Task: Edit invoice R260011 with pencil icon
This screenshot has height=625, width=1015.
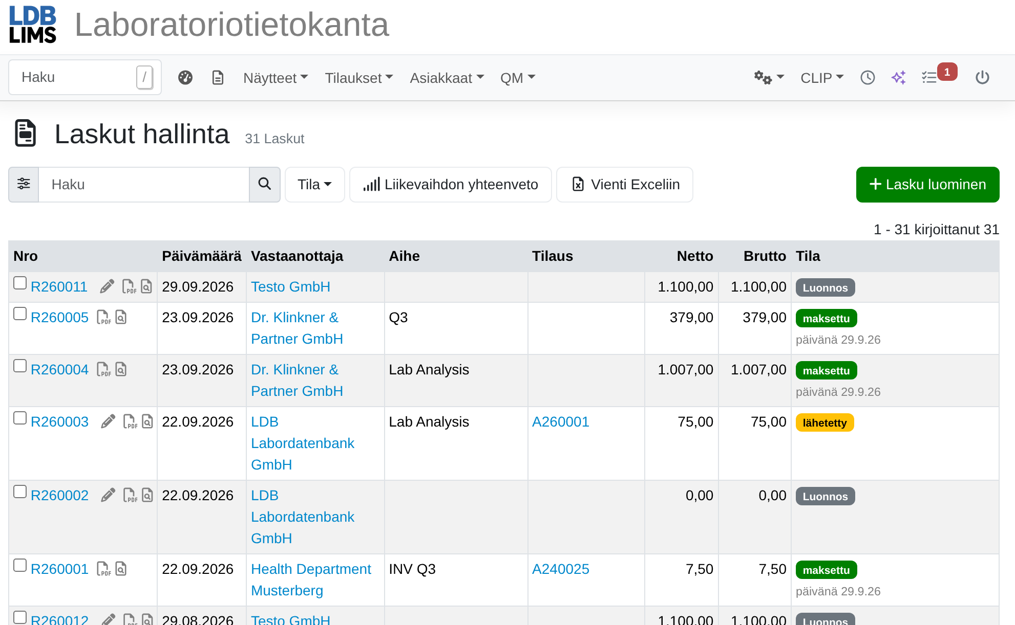Action: (x=107, y=286)
